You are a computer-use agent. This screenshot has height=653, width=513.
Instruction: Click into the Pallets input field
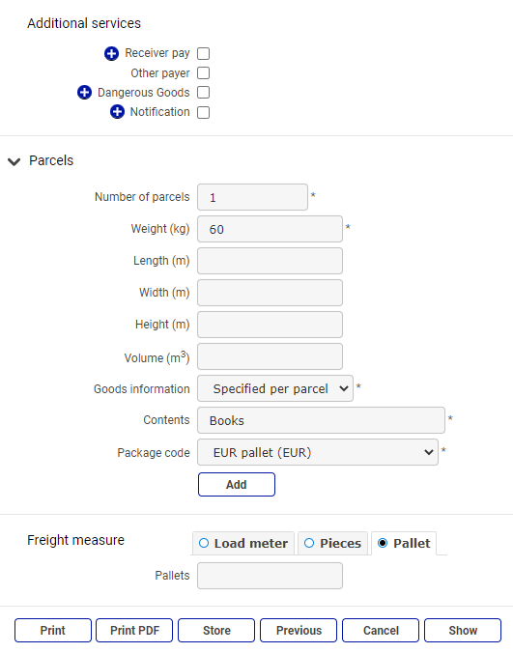(270, 576)
